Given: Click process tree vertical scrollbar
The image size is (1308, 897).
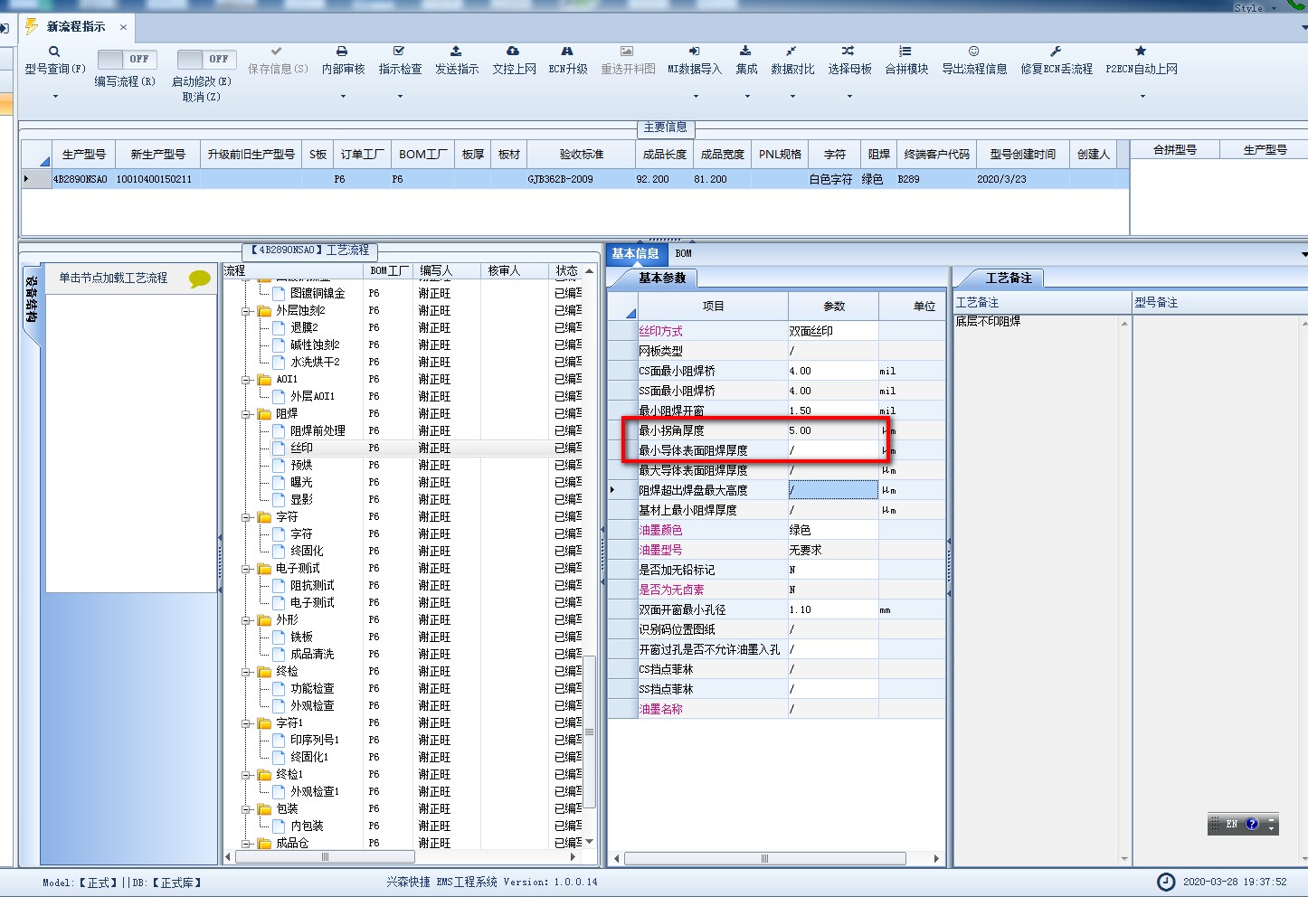Looking at the screenshot, I should (590, 732).
